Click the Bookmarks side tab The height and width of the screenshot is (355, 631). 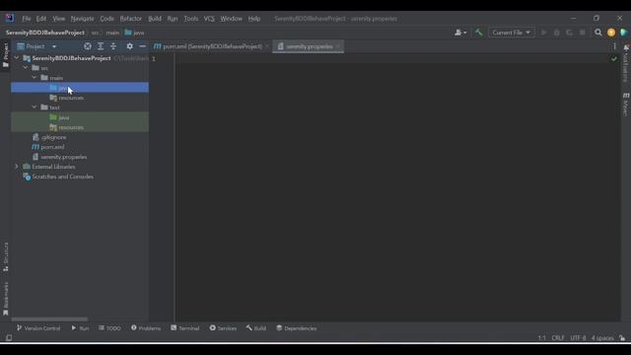click(x=6, y=299)
